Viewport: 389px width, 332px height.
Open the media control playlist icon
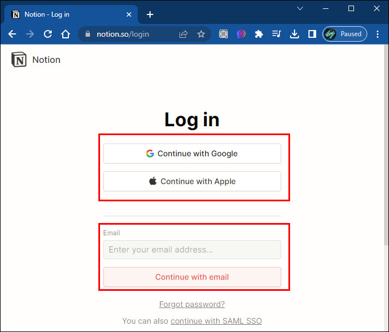click(276, 34)
